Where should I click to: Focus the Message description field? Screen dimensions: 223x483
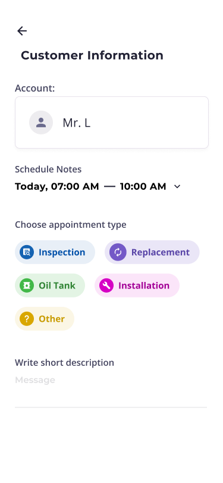click(x=111, y=388)
